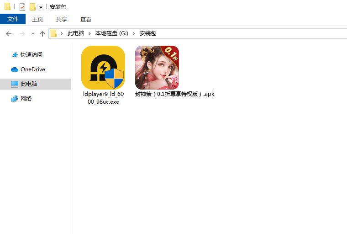Open the Customize Quick Access Toolbar dropdown
Image resolution: width=347 pixels, height=234 pixels.
(x=41, y=7)
